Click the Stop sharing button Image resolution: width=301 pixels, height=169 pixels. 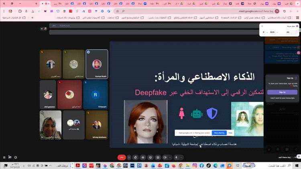(219, 132)
